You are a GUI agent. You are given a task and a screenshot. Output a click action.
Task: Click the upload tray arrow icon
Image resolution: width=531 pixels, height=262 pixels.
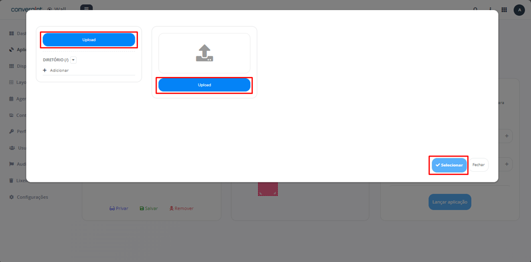[204, 53]
